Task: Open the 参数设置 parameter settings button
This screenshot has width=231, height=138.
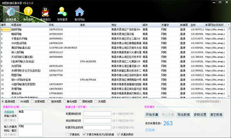Action: coord(200,115)
